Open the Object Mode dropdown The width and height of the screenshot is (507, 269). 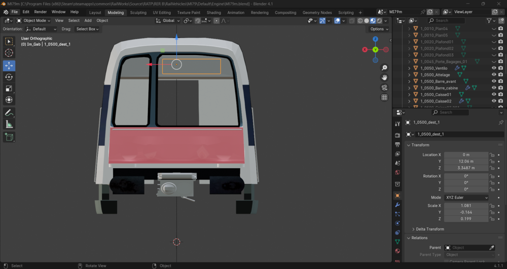pyautogui.click(x=33, y=21)
